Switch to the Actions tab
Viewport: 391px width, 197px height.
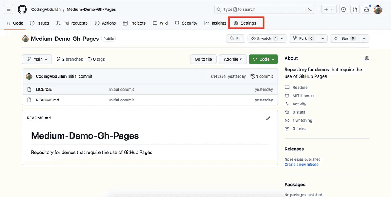coord(105,23)
